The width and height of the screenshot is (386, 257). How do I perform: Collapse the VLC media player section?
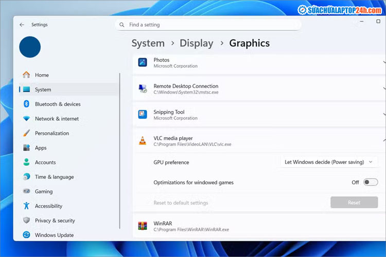coord(383,141)
